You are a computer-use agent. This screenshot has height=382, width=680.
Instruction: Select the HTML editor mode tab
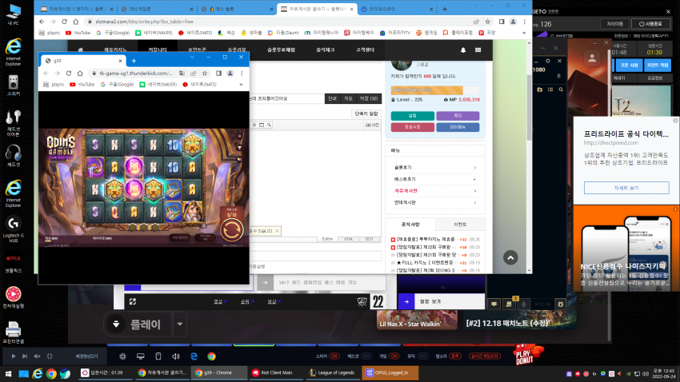(x=348, y=239)
